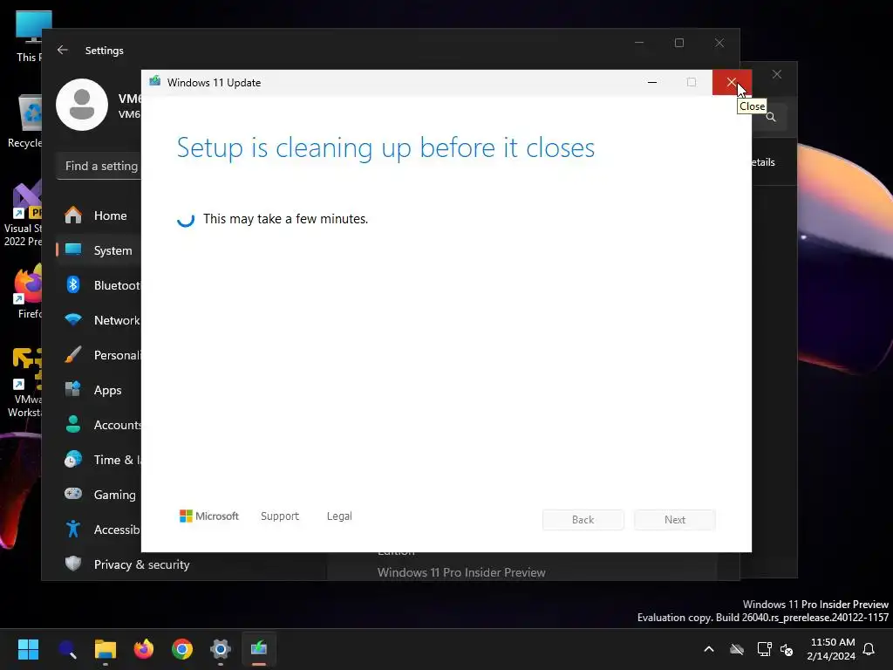Switch to Windows 11 Update taskbar icon
The width and height of the screenshot is (893, 670).
pyautogui.click(x=259, y=649)
